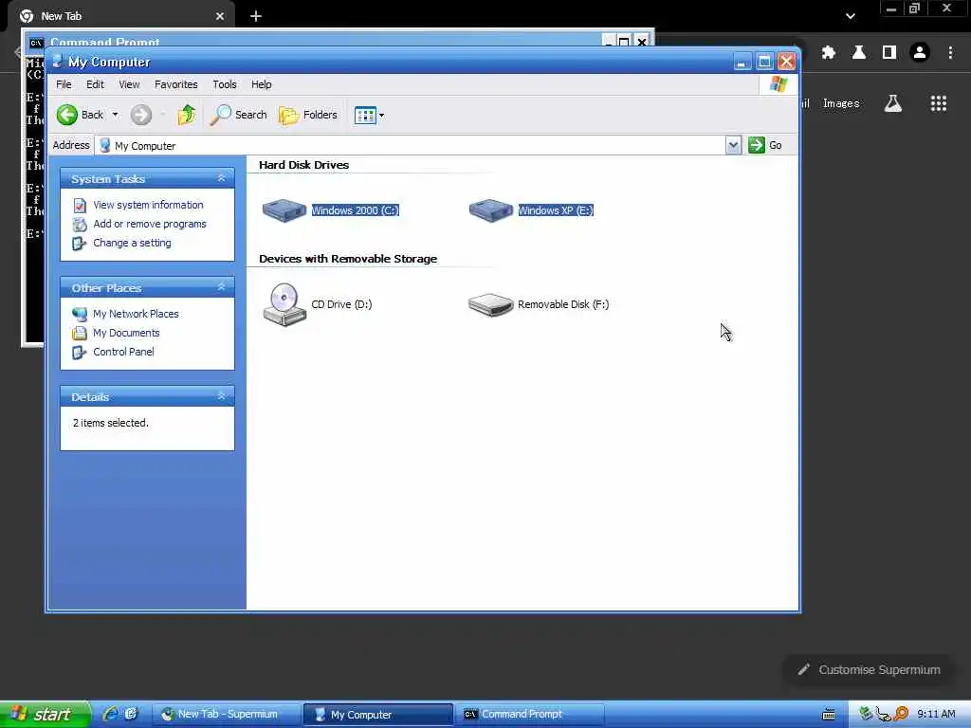
Task: Open the Views dropdown button
Action: point(369,115)
